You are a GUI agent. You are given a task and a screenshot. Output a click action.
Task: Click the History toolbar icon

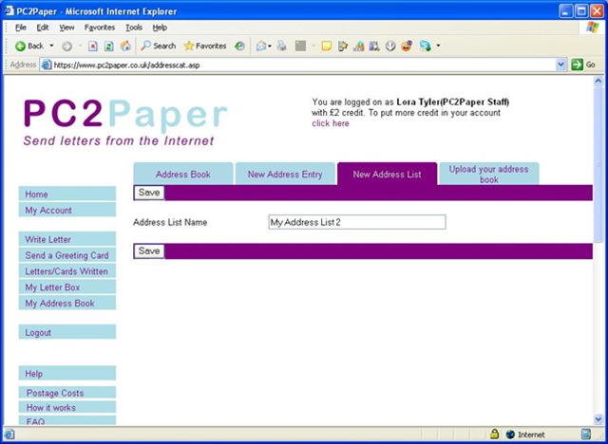[239, 46]
